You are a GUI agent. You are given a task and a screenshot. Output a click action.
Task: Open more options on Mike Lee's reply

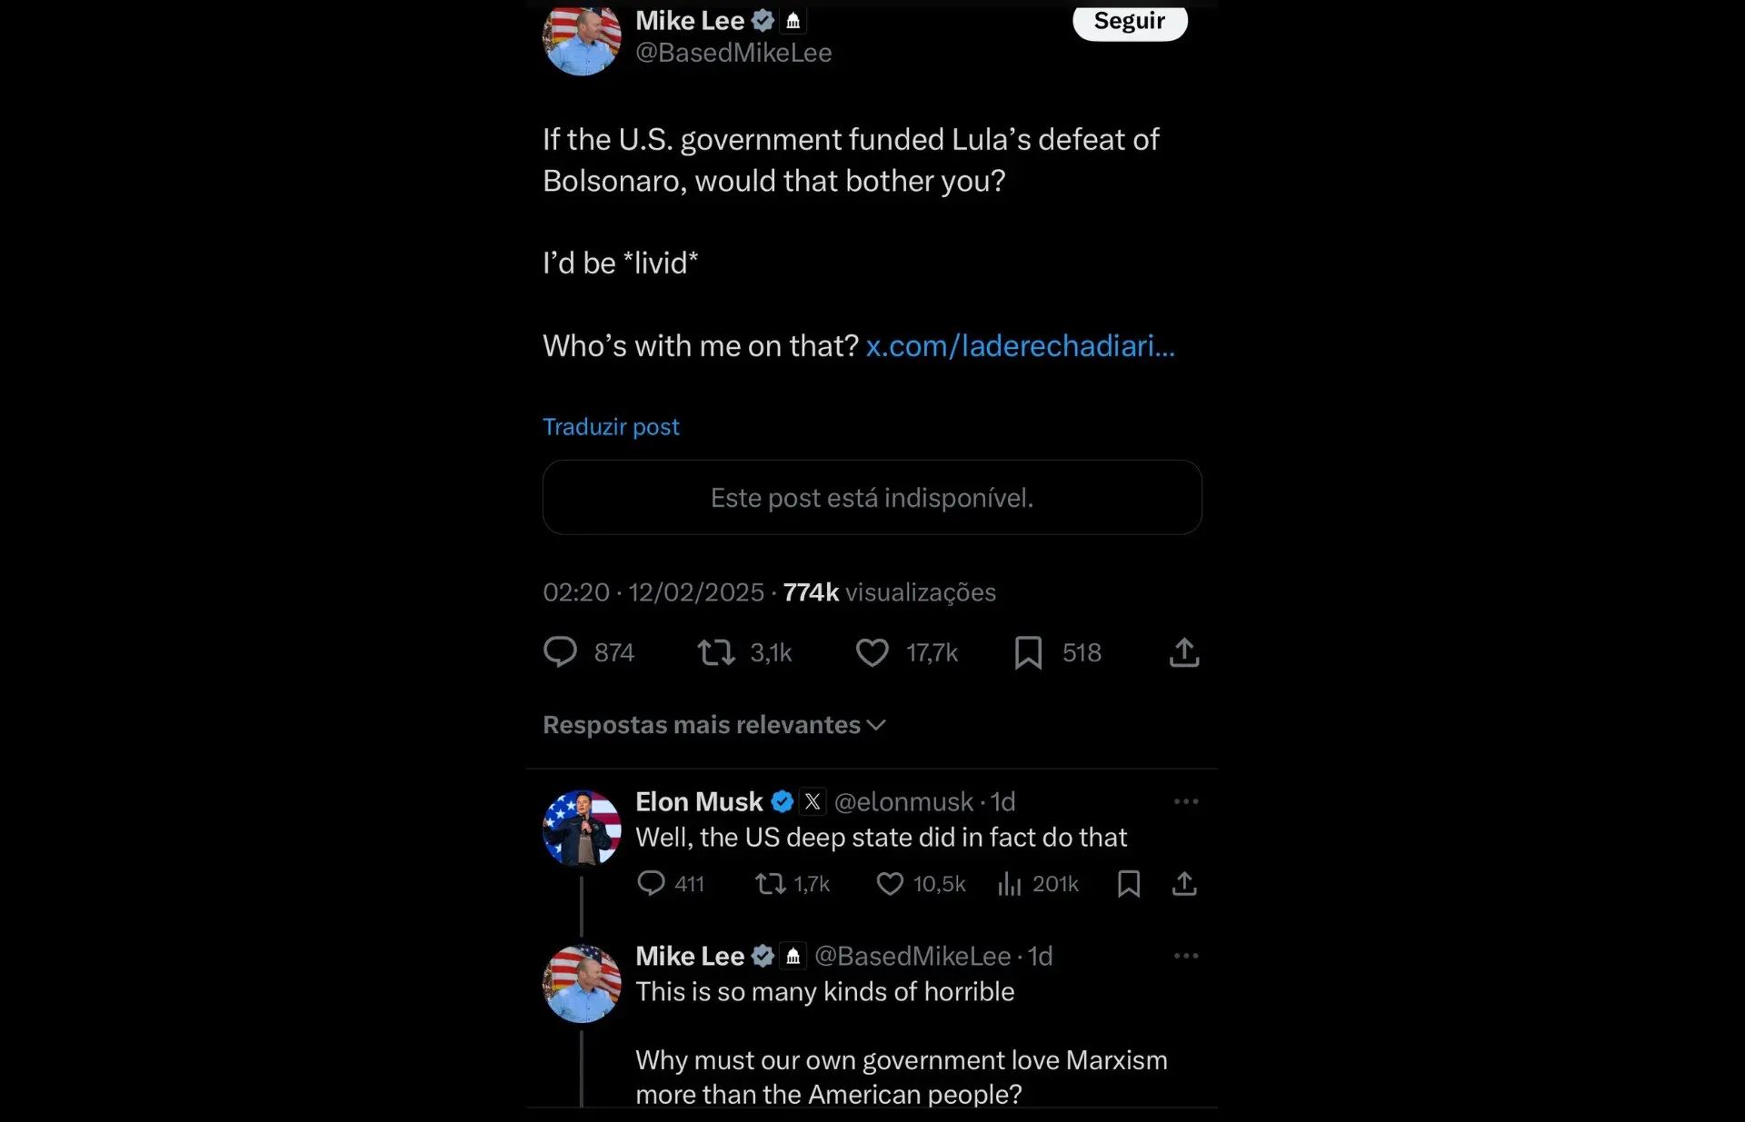[1185, 956]
